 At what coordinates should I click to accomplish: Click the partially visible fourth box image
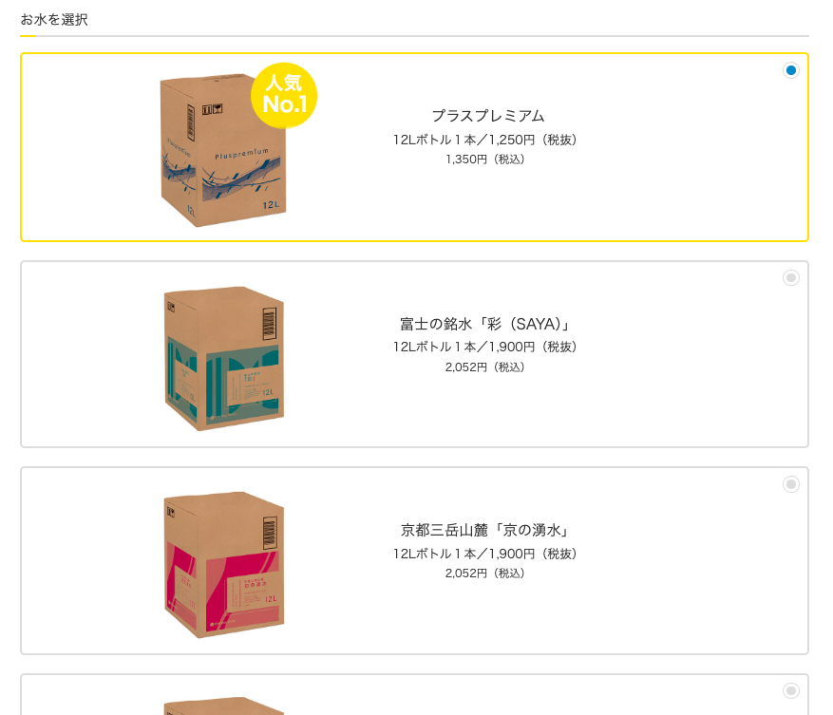click(x=223, y=706)
